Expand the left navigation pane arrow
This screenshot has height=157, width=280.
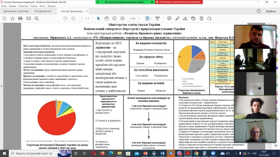pyautogui.click(x=2, y=86)
